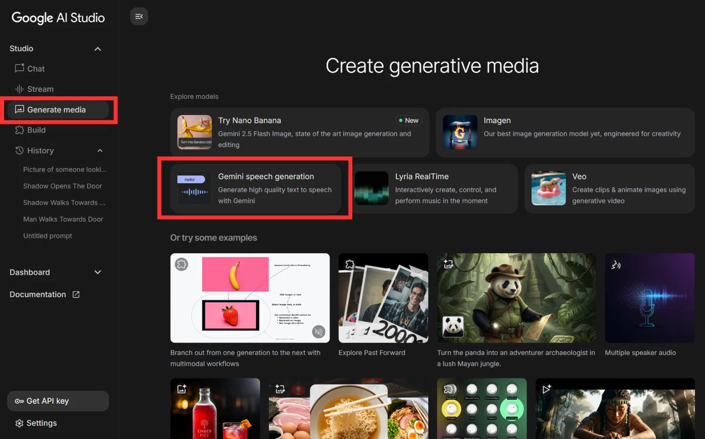Screen dimensions: 705x439
Task: Click the image edit icon on panda example
Action: tap(448, 264)
